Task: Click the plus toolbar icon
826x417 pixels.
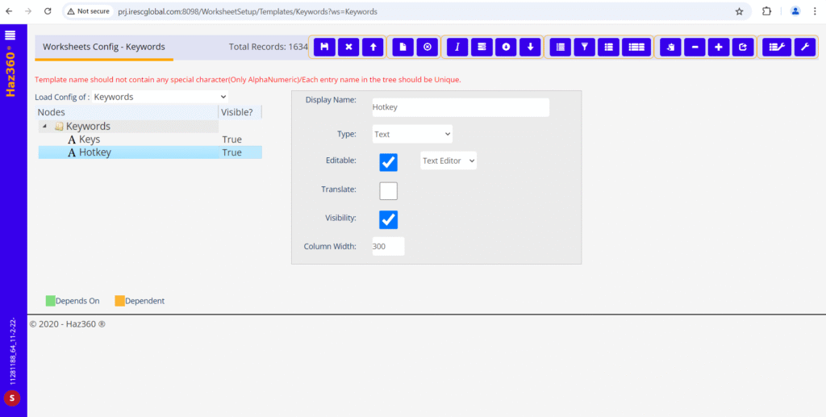Action: (719, 48)
